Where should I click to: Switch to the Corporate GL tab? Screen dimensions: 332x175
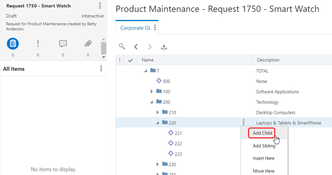point(135,28)
